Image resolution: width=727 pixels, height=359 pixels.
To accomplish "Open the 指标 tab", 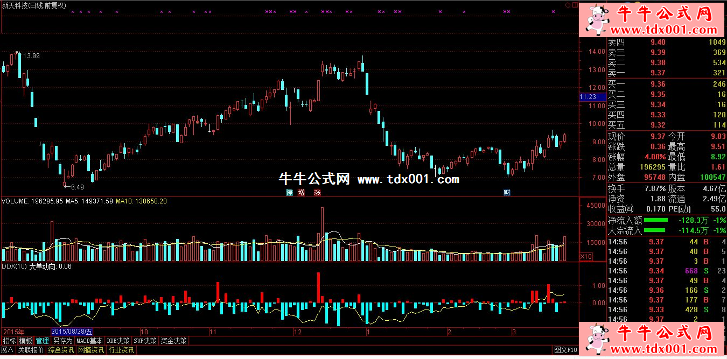I will (9, 341).
